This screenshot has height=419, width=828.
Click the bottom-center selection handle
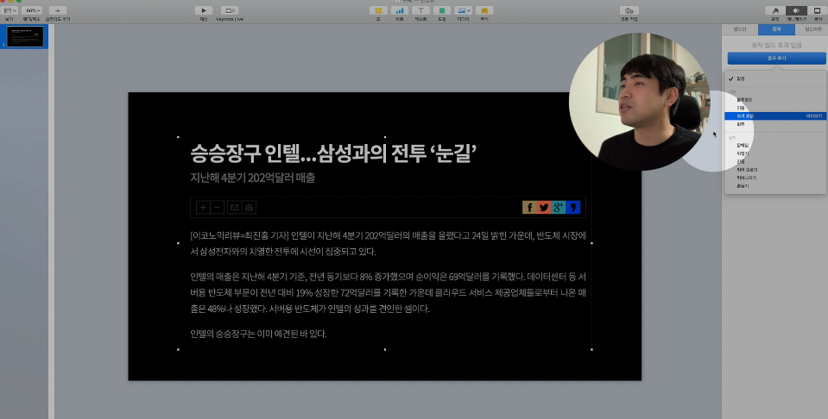click(x=385, y=349)
